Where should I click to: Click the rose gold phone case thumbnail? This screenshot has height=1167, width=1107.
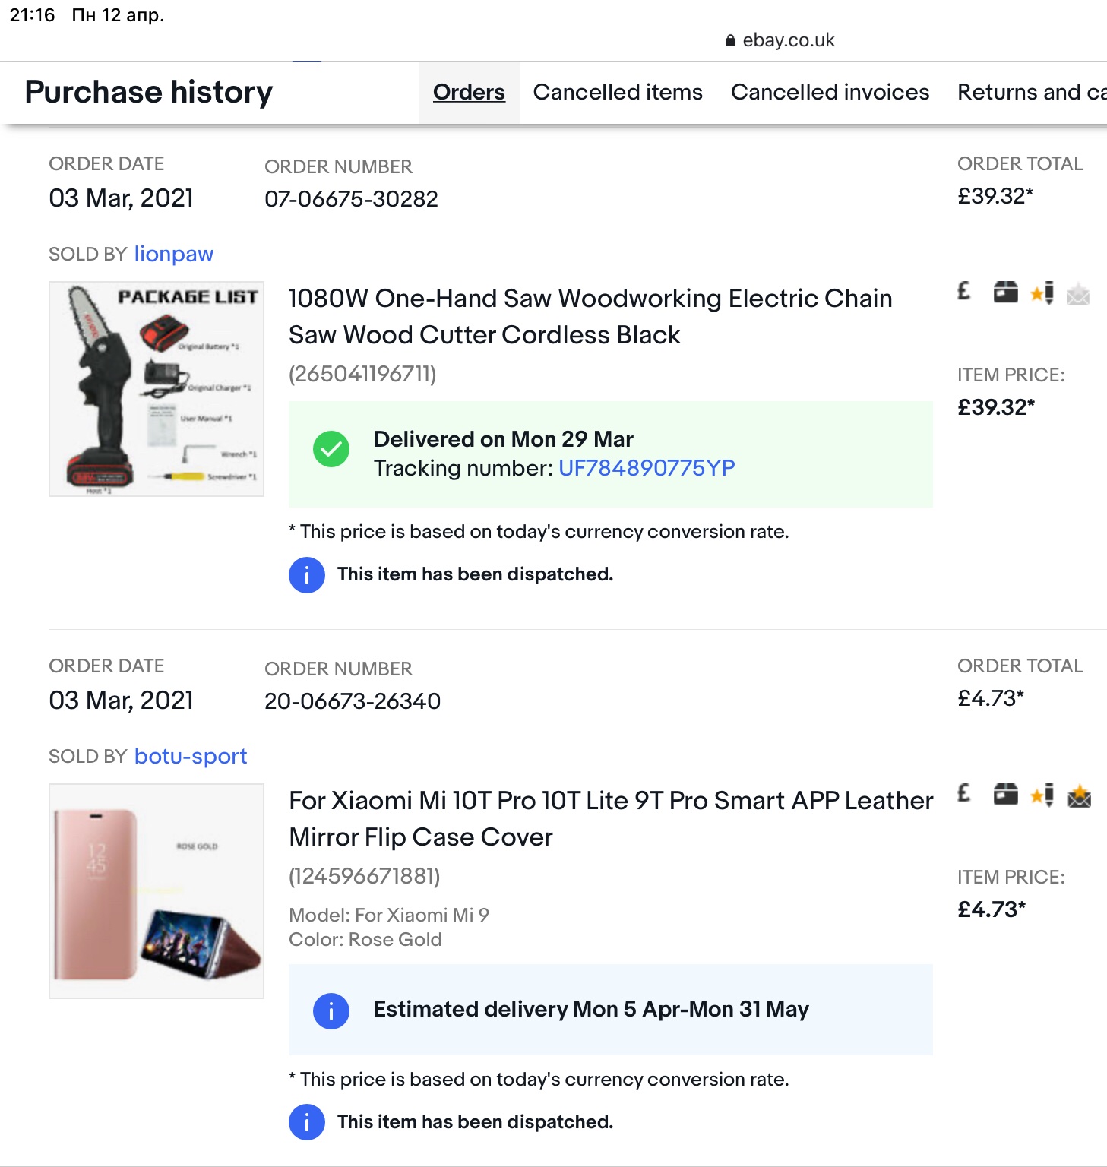pos(157,891)
